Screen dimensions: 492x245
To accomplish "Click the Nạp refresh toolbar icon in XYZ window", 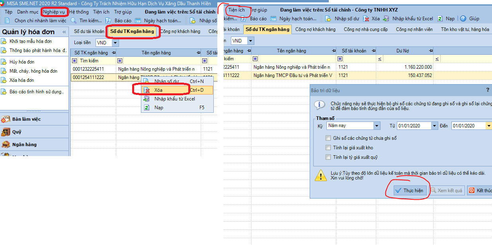I will [x=440, y=19].
